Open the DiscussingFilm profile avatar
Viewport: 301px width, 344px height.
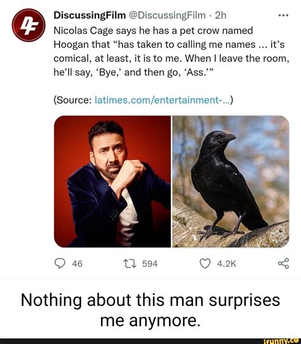coord(29,25)
